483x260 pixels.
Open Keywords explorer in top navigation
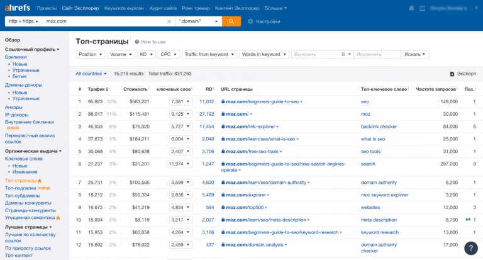click(124, 8)
